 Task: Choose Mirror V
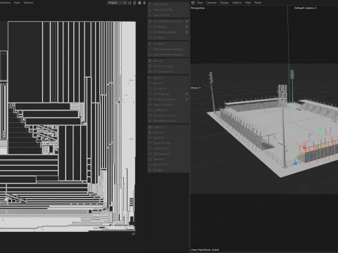coord(168,83)
